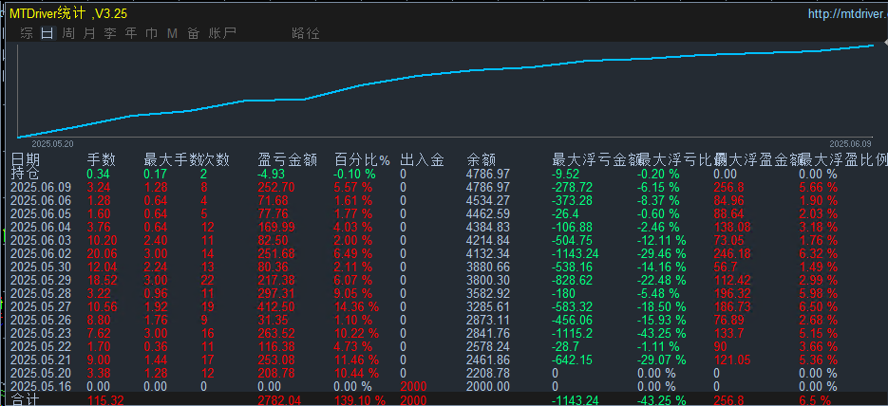Image resolution: width=888 pixels, height=406 pixels.
Task: Select the 2025.06.05 date row
Action: 42,213
